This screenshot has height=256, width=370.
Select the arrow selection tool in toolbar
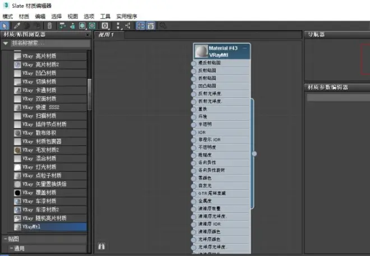coord(5,26)
